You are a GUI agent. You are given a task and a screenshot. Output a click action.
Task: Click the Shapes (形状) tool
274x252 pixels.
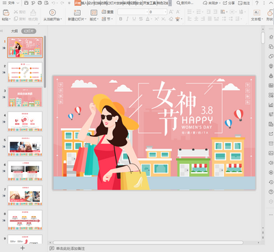[270, 15]
